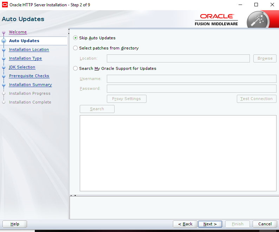Open Prerequisite Checks step link
This screenshot has height=232, width=279.
click(x=29, y=76)
